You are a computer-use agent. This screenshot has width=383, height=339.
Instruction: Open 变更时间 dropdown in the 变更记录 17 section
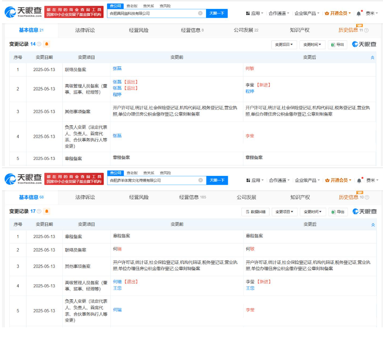(313, 212)
